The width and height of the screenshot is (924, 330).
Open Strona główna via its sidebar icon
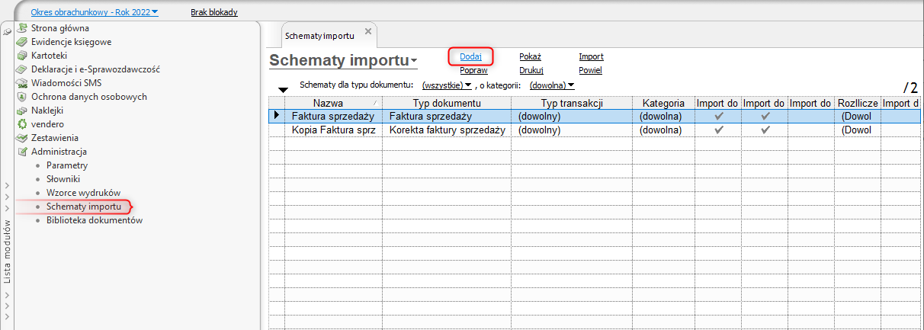pyautogui.click(x=21, y=28)
